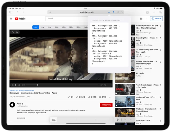Tap the up chevron in the shortcut bar
This screenshot has width=171, height=132.
click(x=125, y=120)
